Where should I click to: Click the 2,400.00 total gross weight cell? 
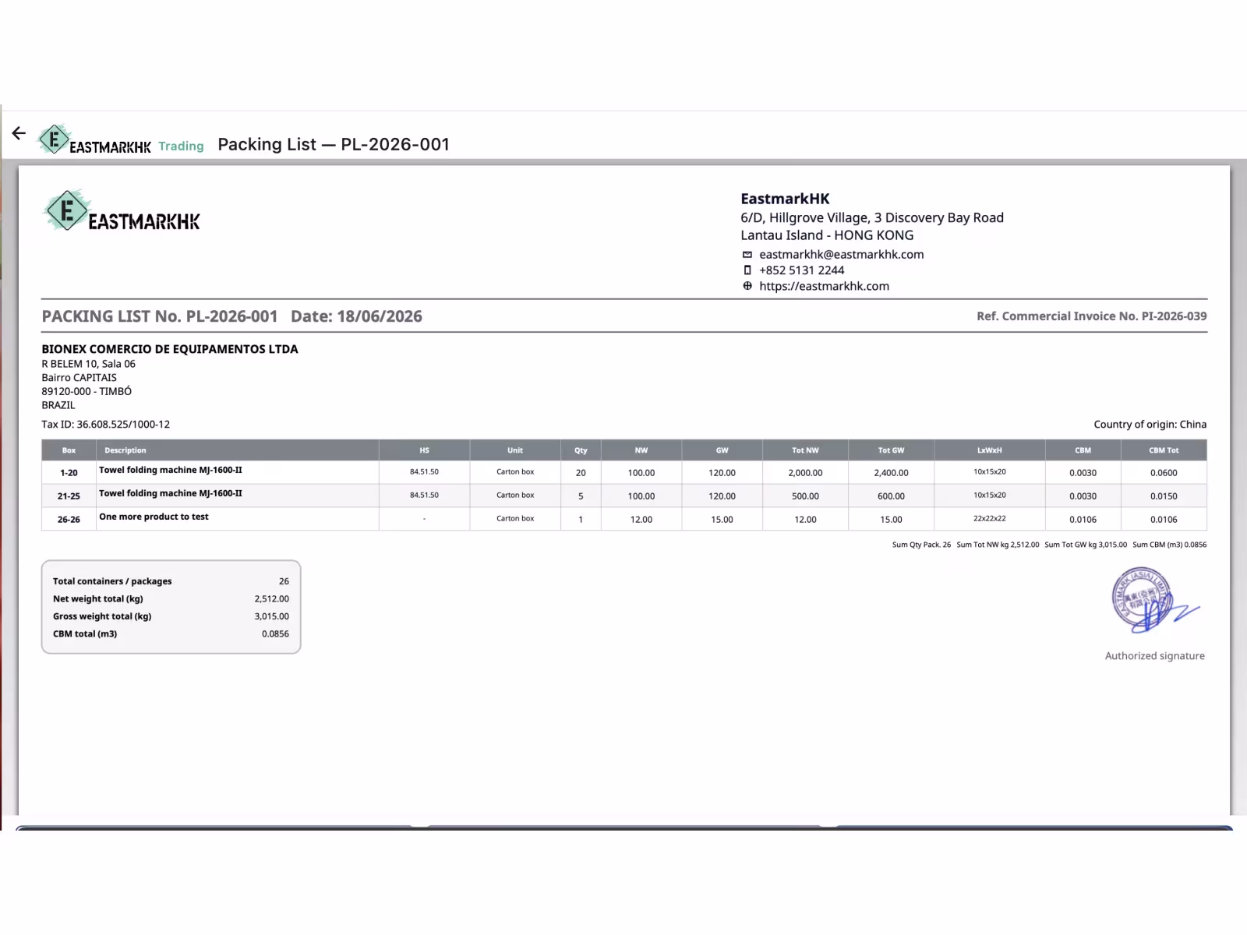point(891,473)
